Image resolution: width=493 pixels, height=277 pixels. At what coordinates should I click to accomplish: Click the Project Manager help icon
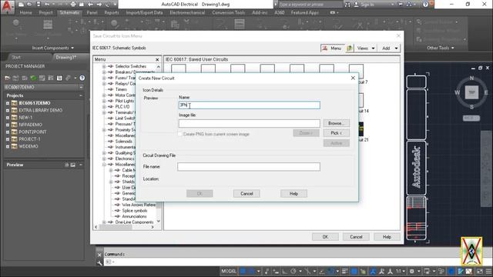click(82, 78)
